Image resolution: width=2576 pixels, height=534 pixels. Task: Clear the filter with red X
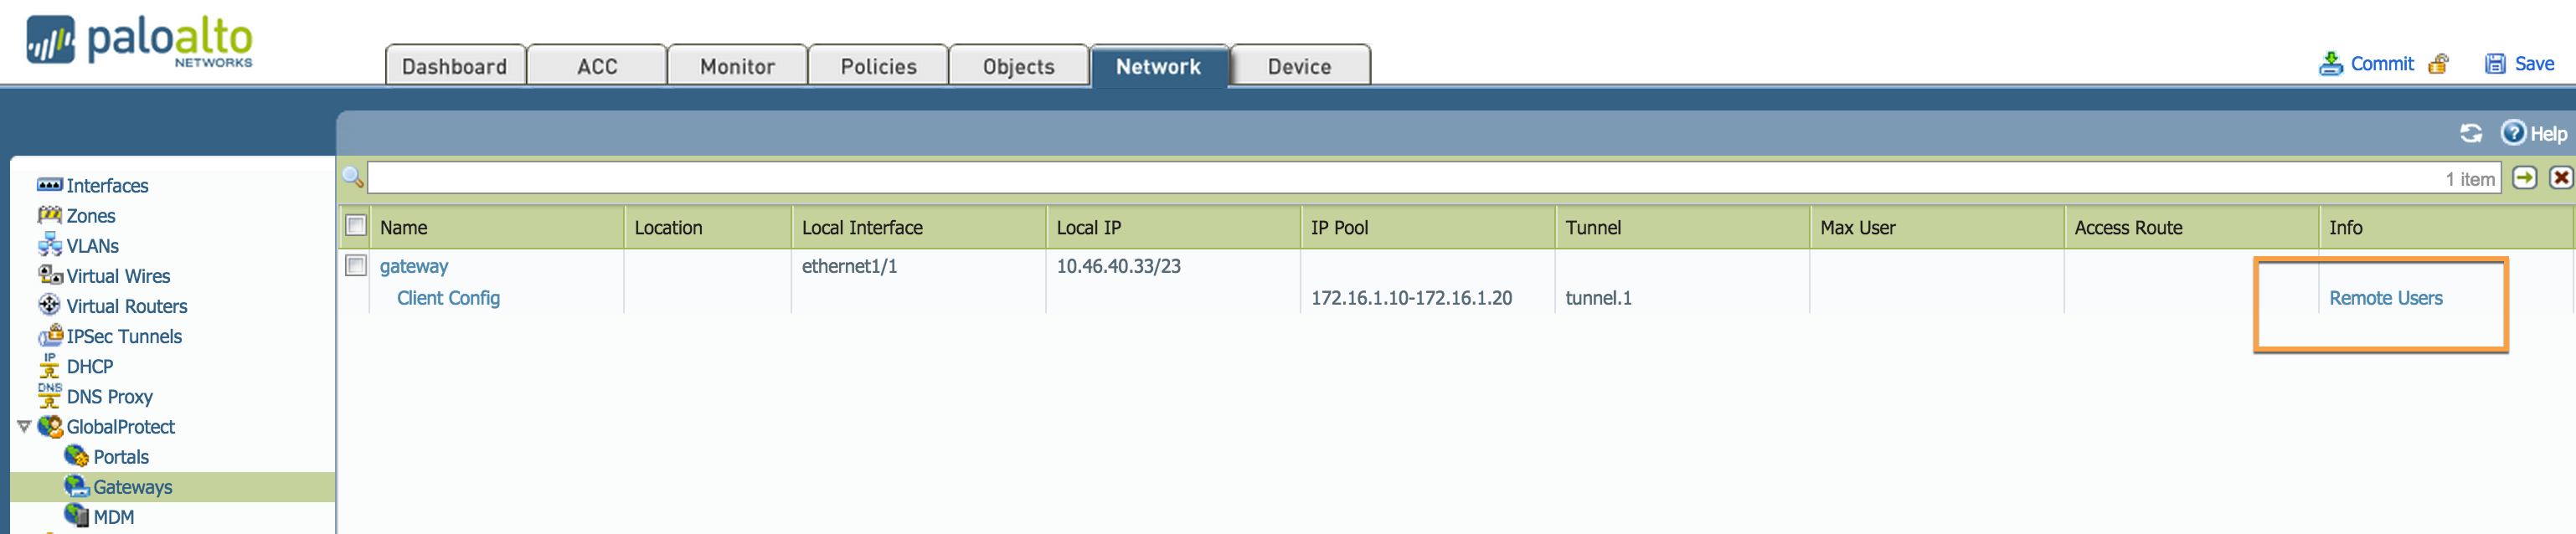tap(2560, 178)
